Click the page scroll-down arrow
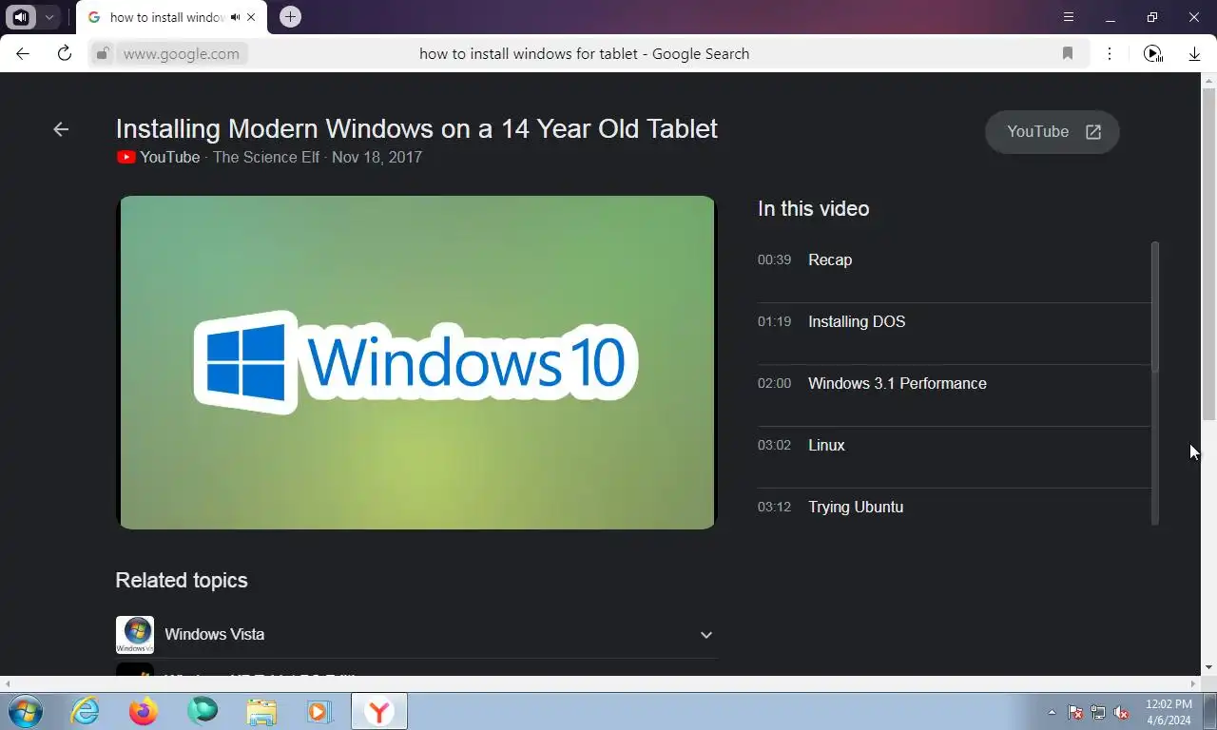This screenshot has height=730, width=1217. (x=1208, y=667)
